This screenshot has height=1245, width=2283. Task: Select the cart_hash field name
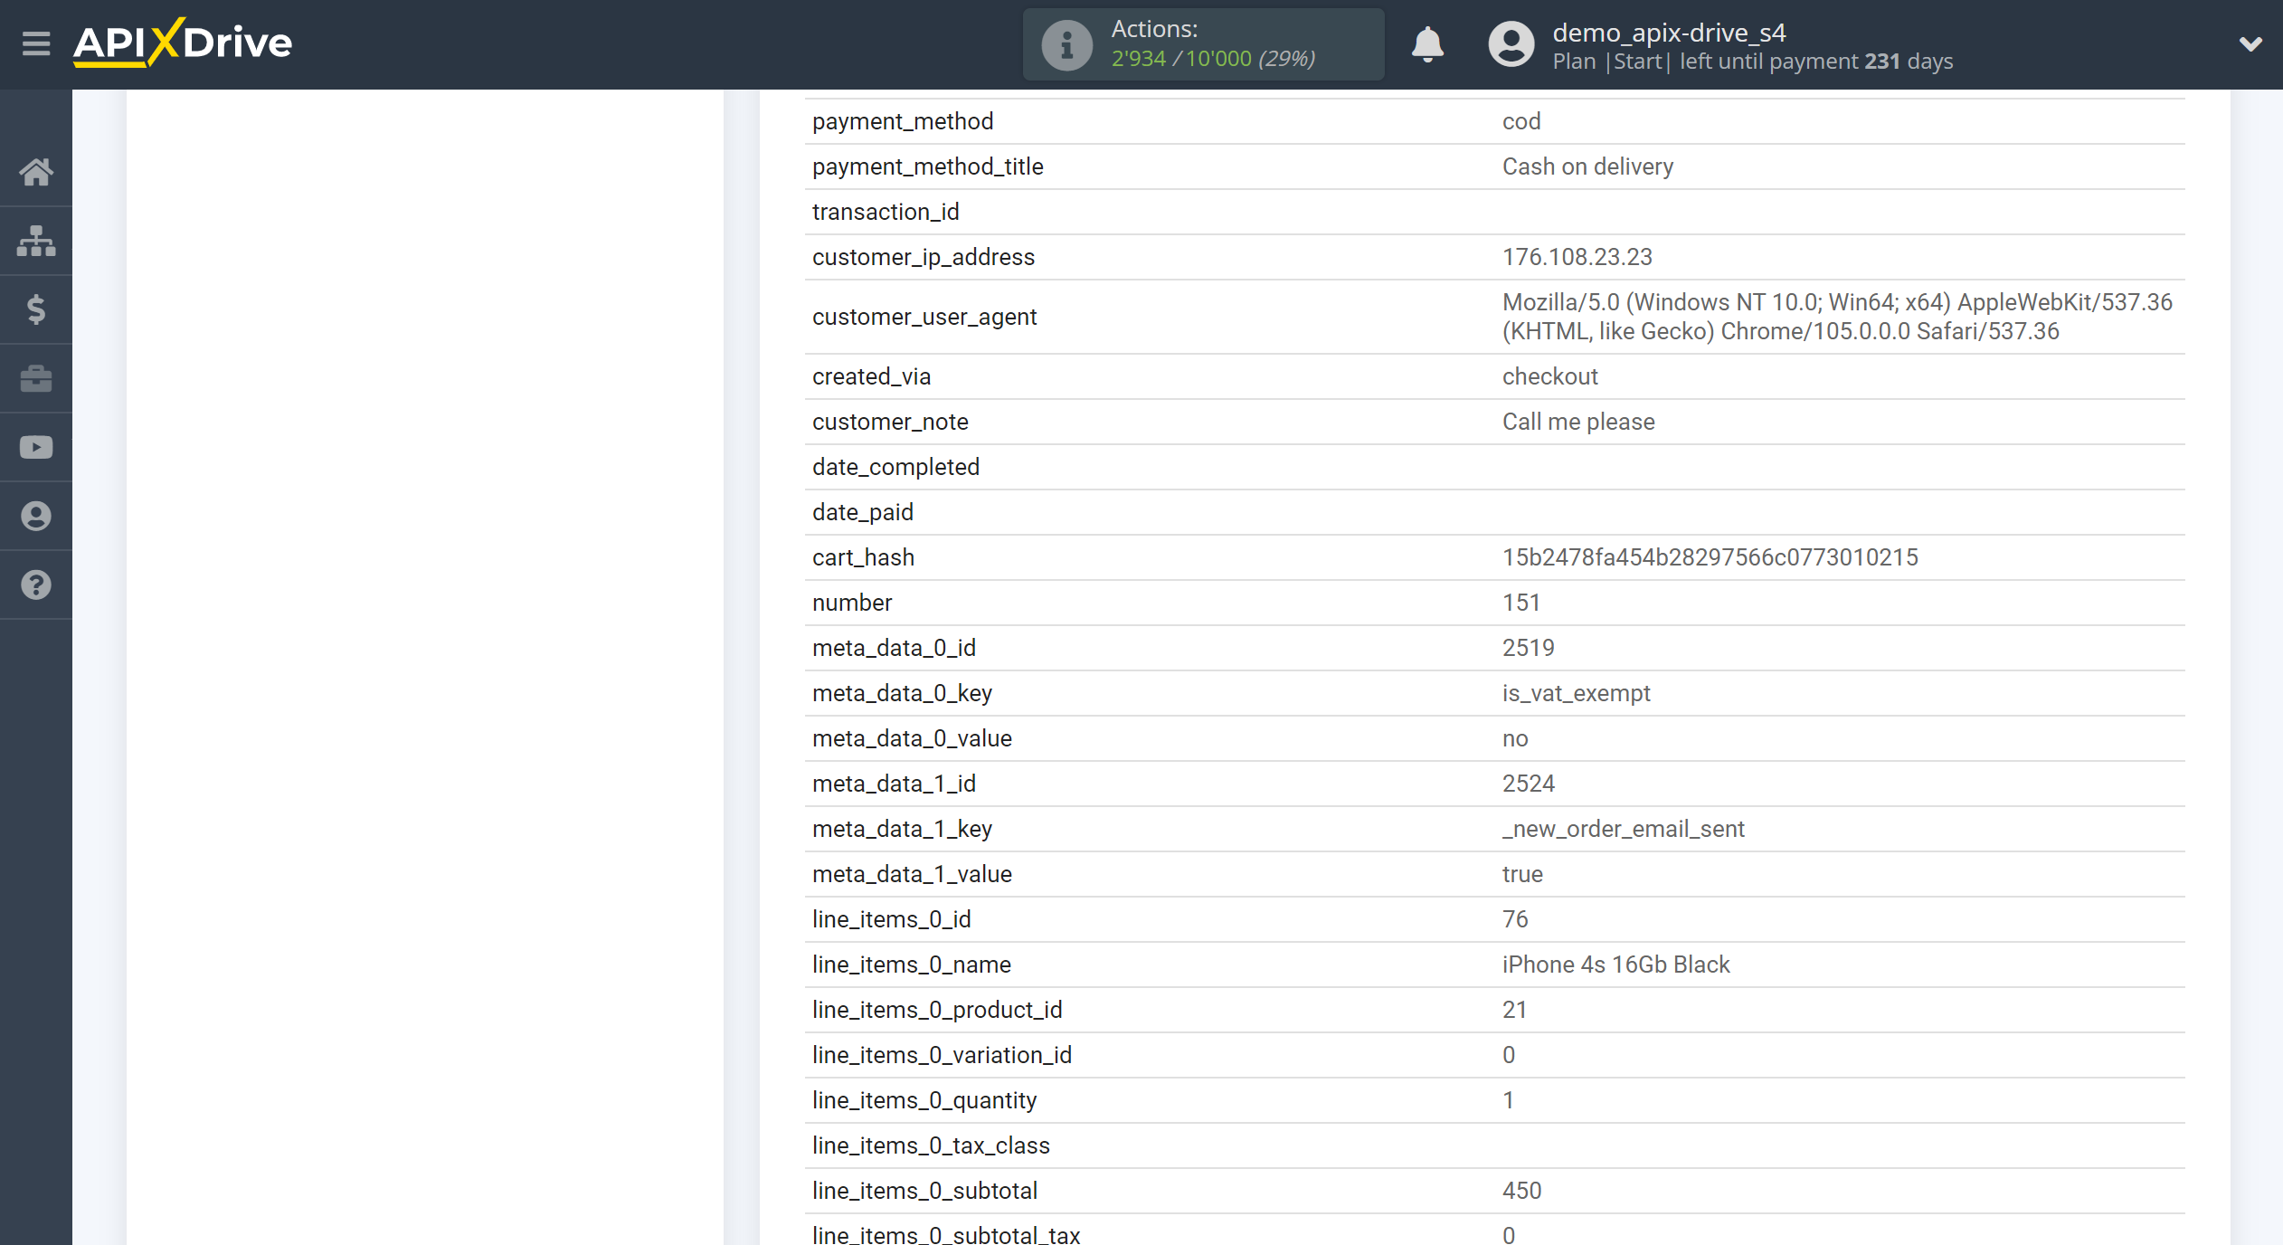pyautogui.click(x=863, y=557)
